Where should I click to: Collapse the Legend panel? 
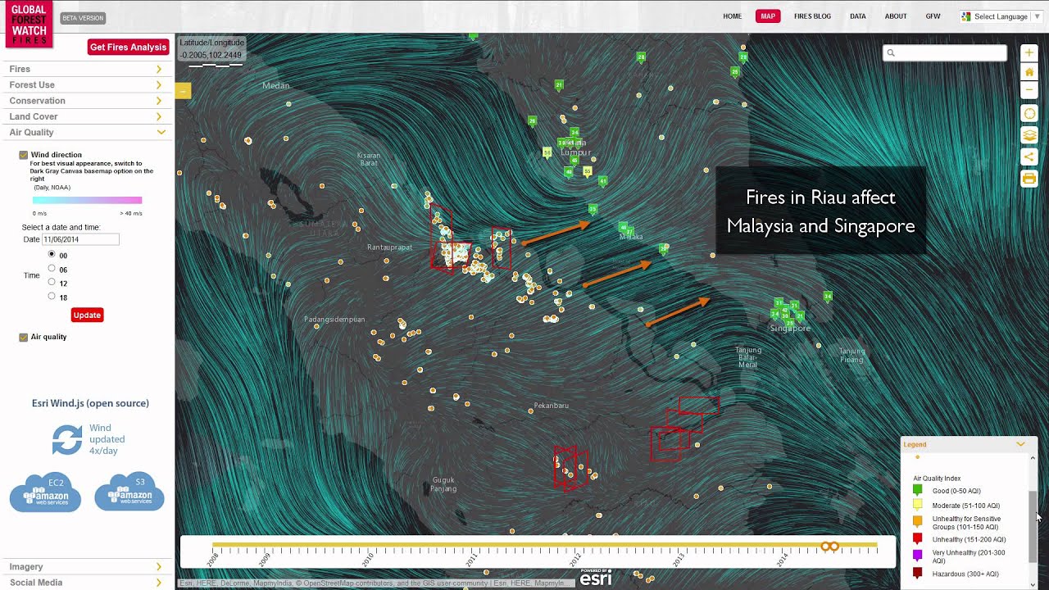1020,444
